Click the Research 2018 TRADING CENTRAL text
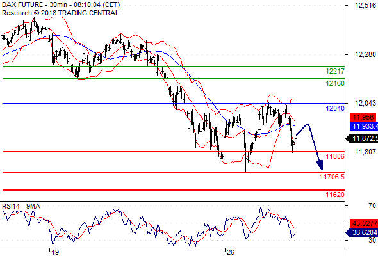 click(x=60, y=13)
